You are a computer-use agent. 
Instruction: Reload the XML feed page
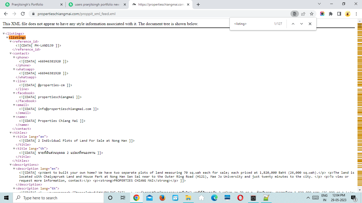click(x=23, y=14)
